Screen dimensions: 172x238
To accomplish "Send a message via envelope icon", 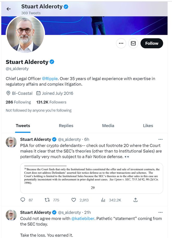I will [x=133, y=43].
